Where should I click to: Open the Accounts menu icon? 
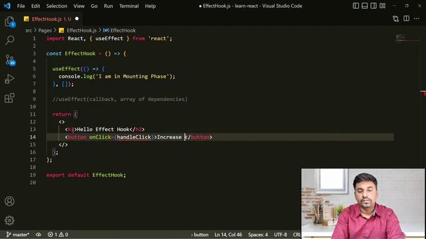click(9, 201)
